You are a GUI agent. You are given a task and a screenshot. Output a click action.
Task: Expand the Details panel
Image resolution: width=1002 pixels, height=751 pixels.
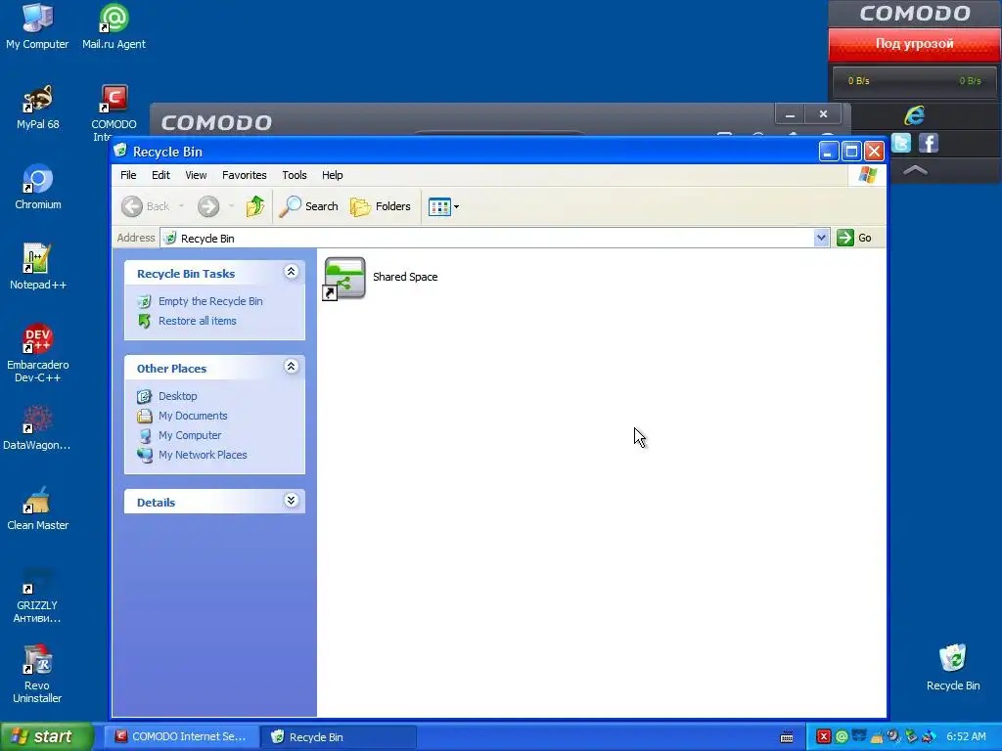(x=291, y=501)
